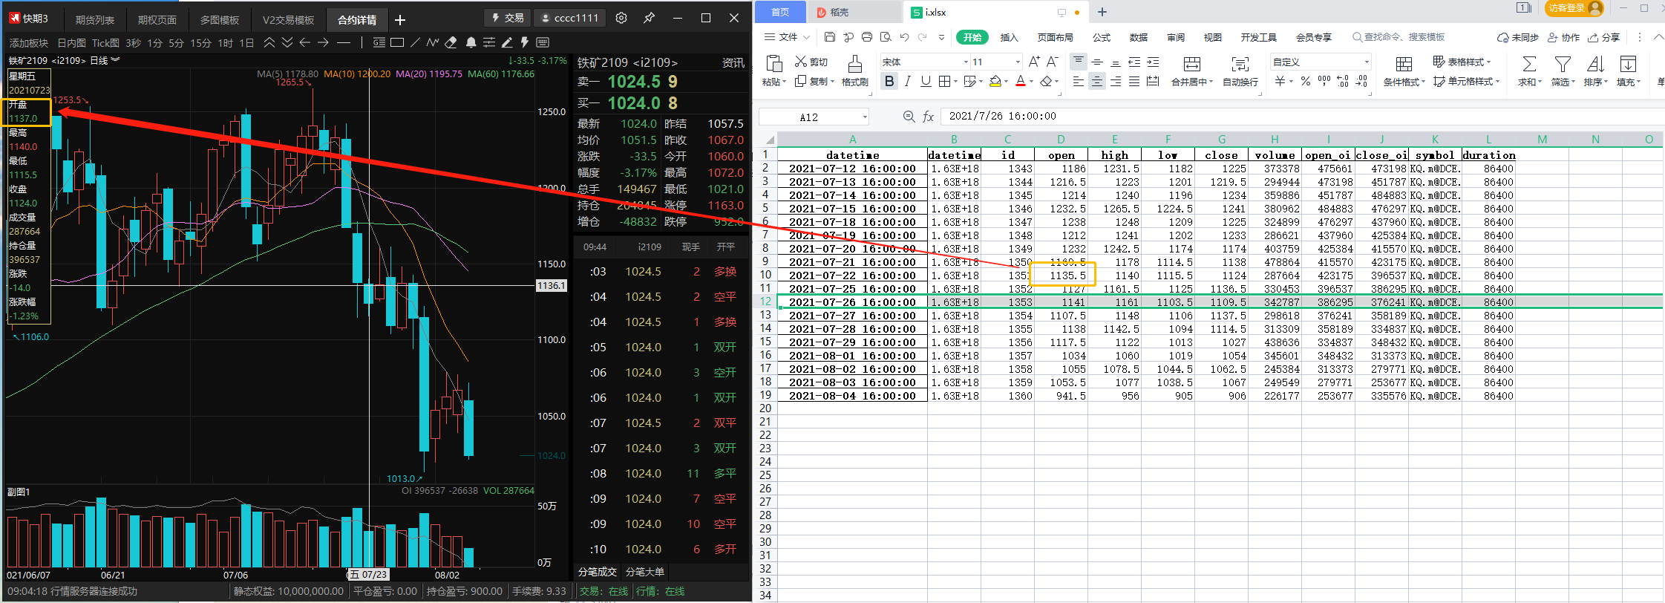Open the 插入 ribbon tab
The image size is (1665, 603).
[1009, 37]
